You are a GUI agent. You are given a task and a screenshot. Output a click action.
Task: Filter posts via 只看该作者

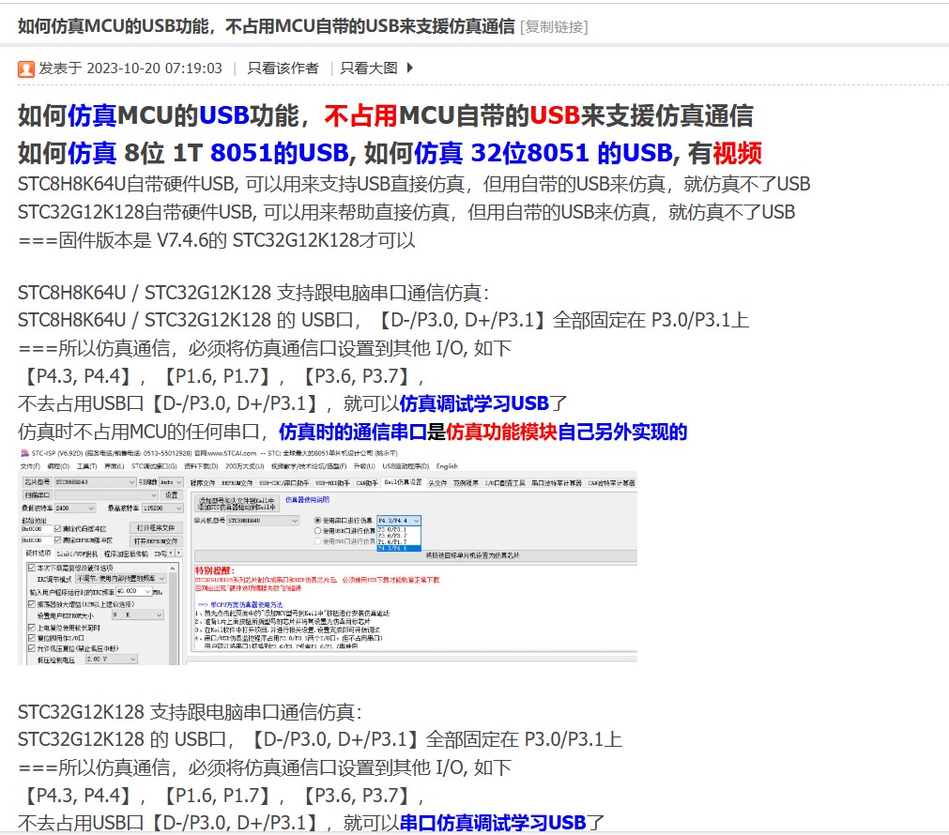[x=283, y=68]
